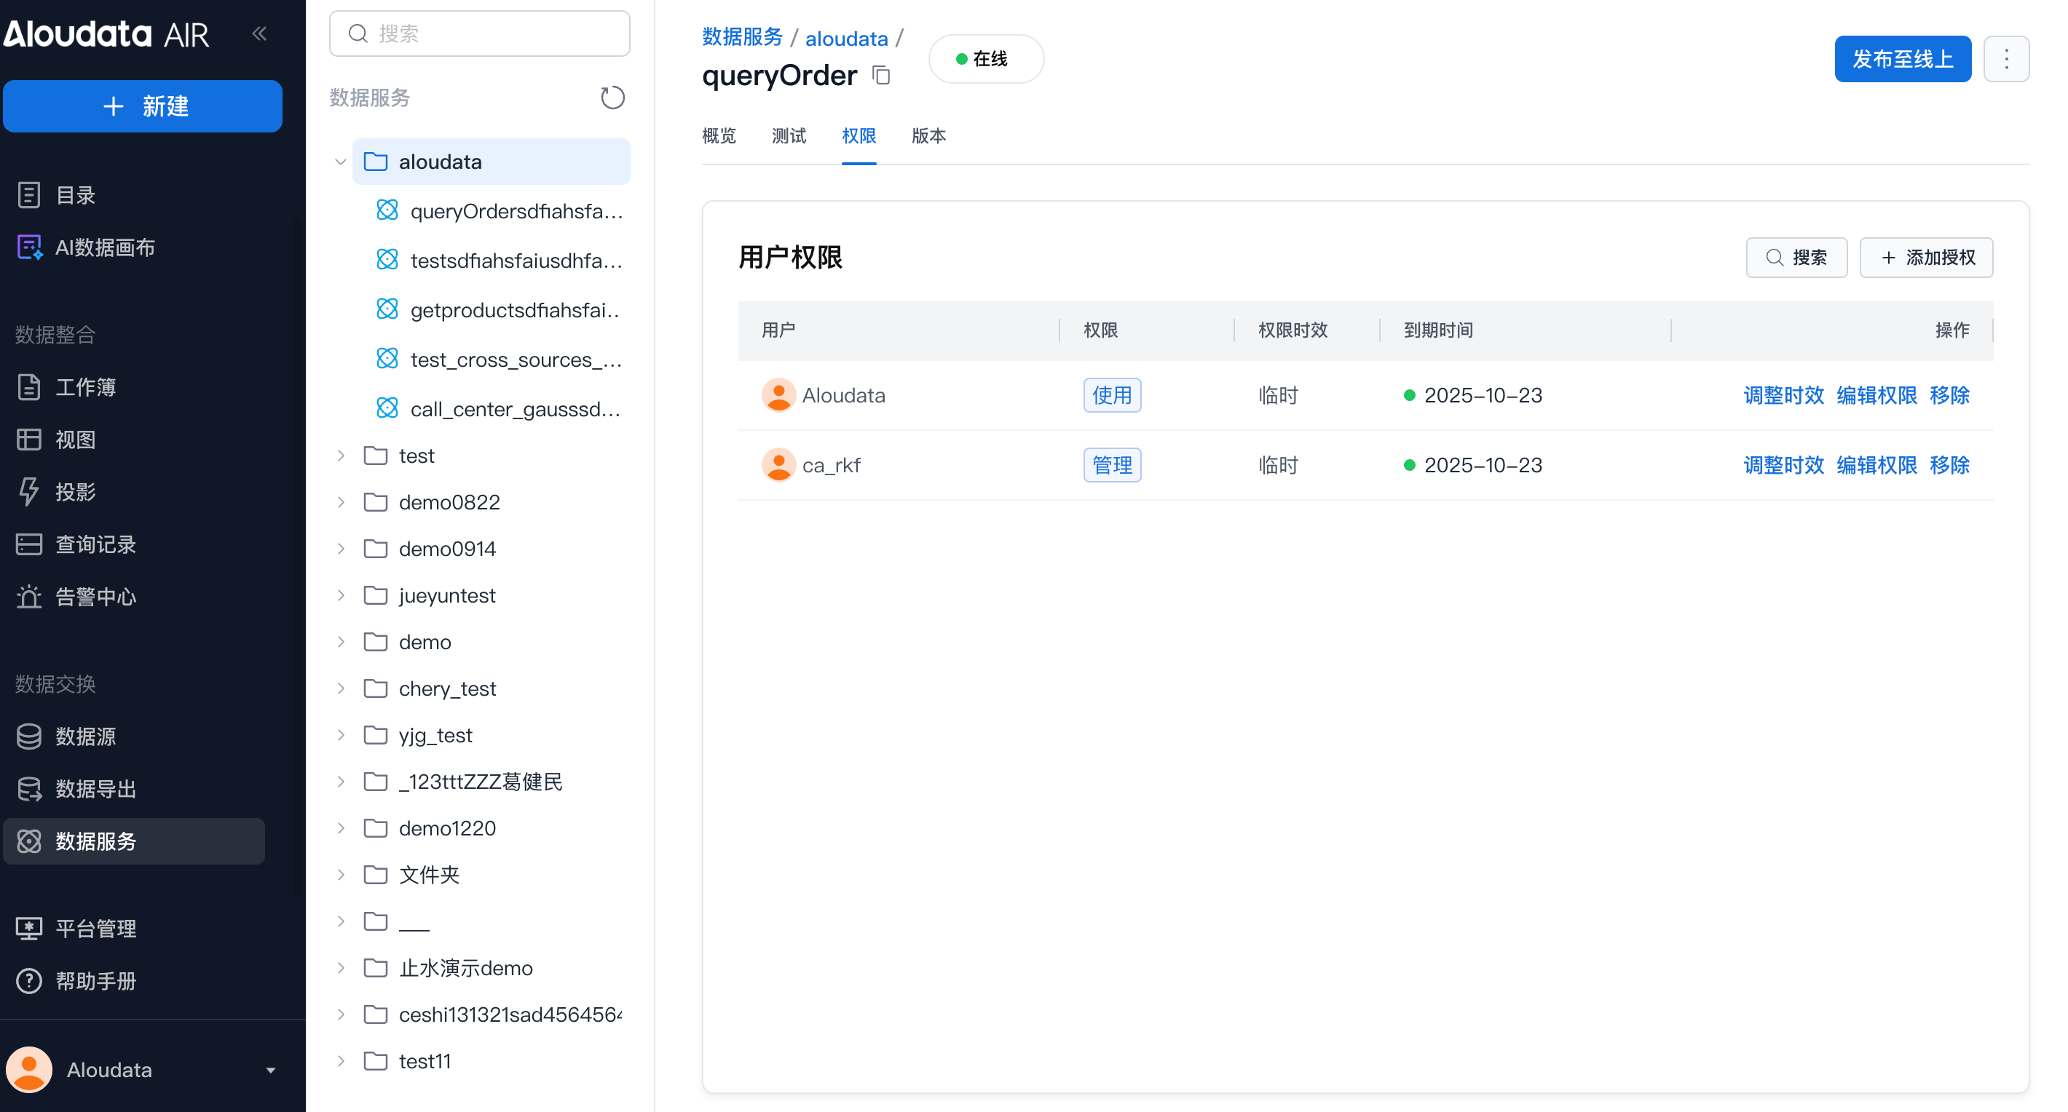
Task: Open the test_cross_sources service item
Action: click(514, 360)
